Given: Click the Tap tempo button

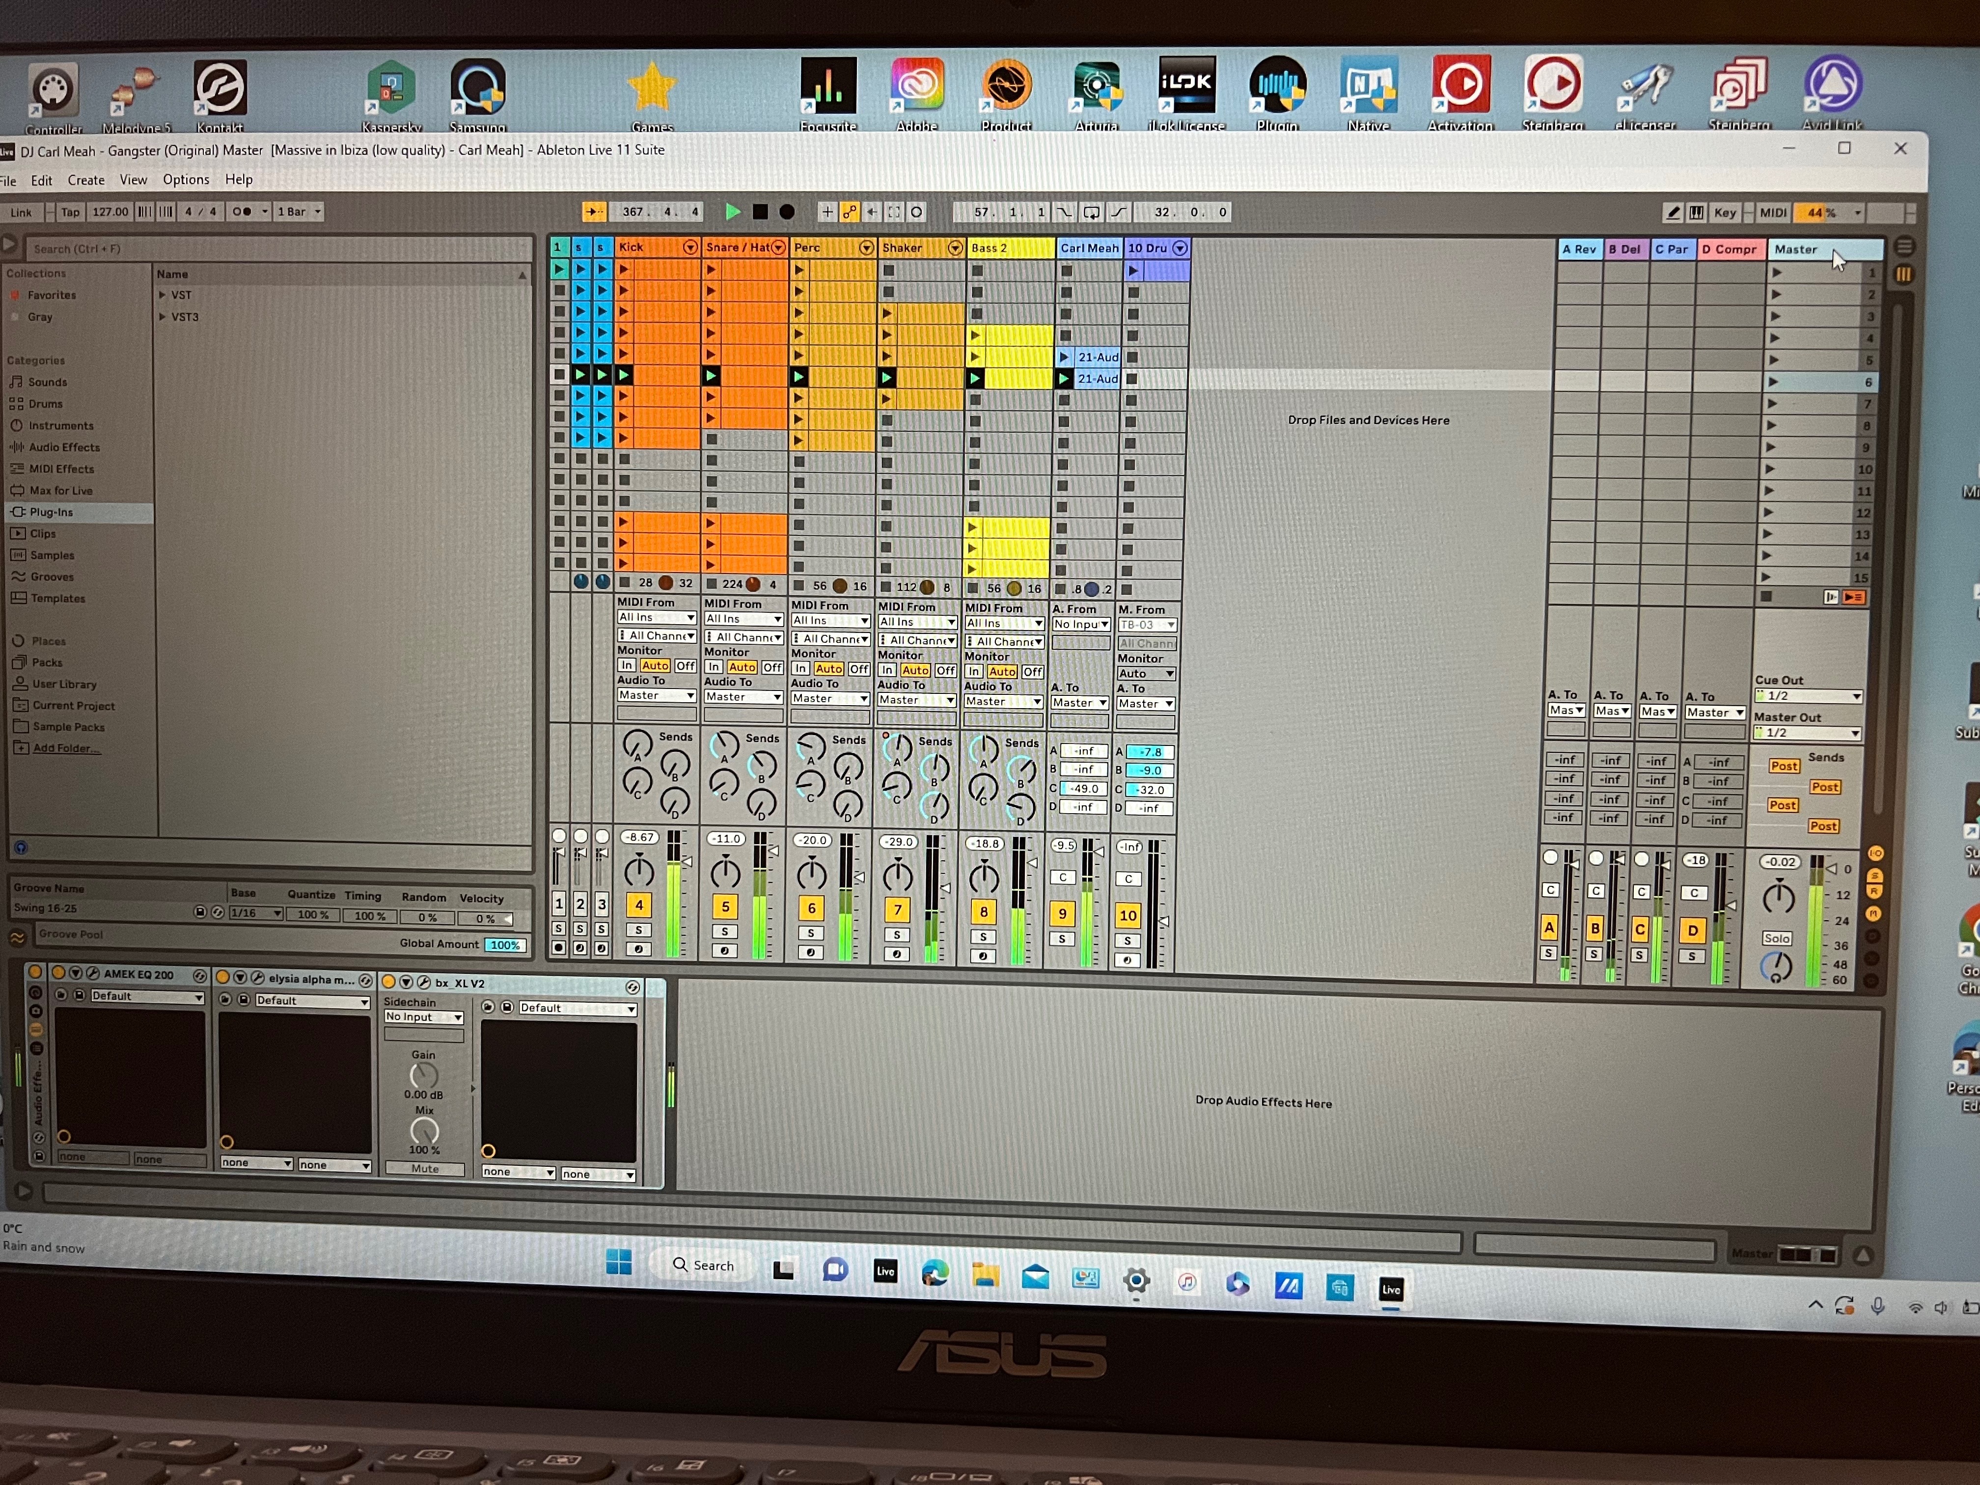Looking at the screenshot, I should coord(70,212).
